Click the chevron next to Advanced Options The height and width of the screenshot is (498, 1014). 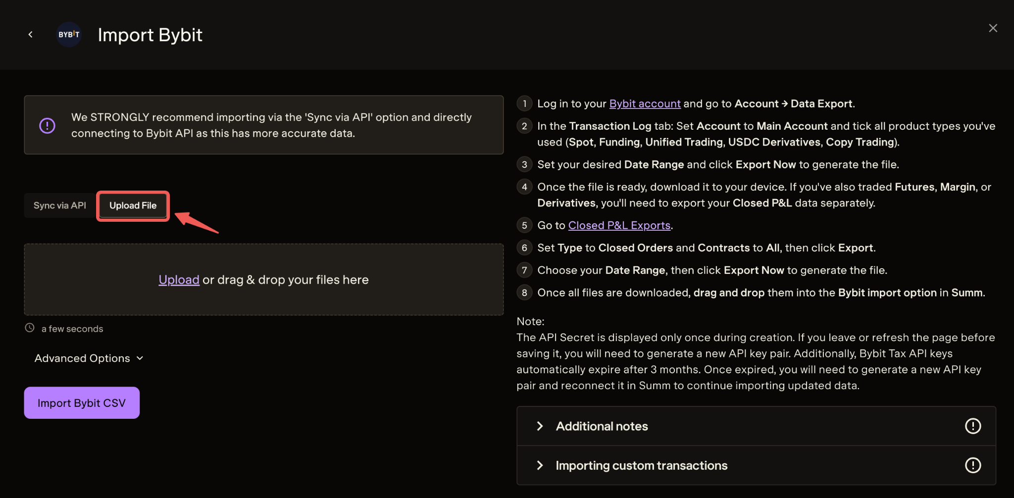tap(140, 358)
